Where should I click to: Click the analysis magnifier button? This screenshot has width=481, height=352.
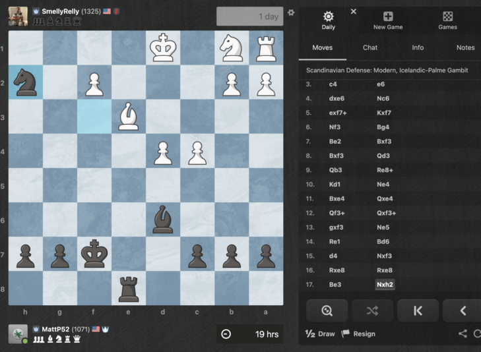click(327, 310)
